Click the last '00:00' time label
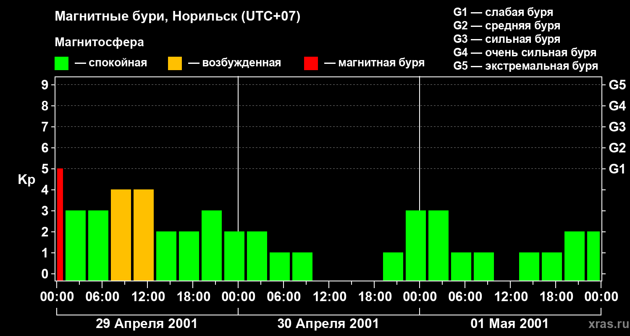This screenshot has width=630, height=336. [x=601, y=297]
